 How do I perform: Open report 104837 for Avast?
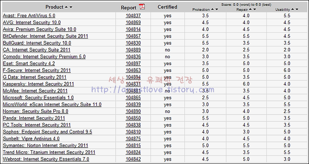(x=133, y=16)
